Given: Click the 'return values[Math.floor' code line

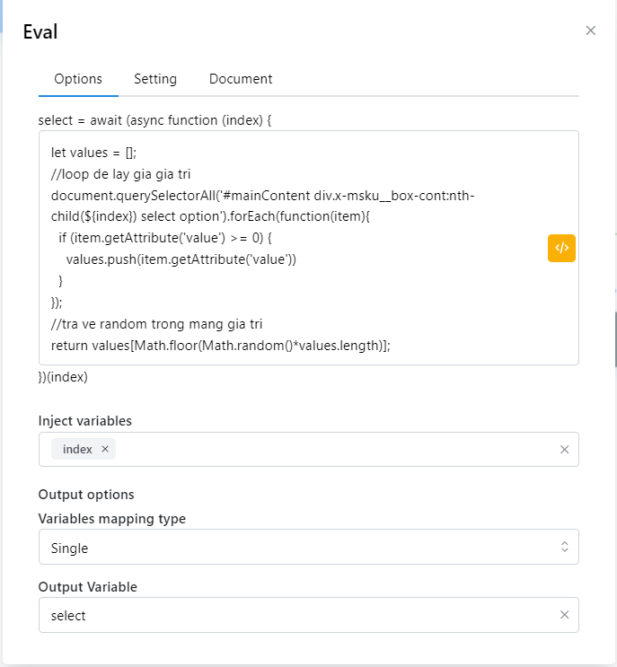Looking at the screenshot, I should click(x=220, y=346).
